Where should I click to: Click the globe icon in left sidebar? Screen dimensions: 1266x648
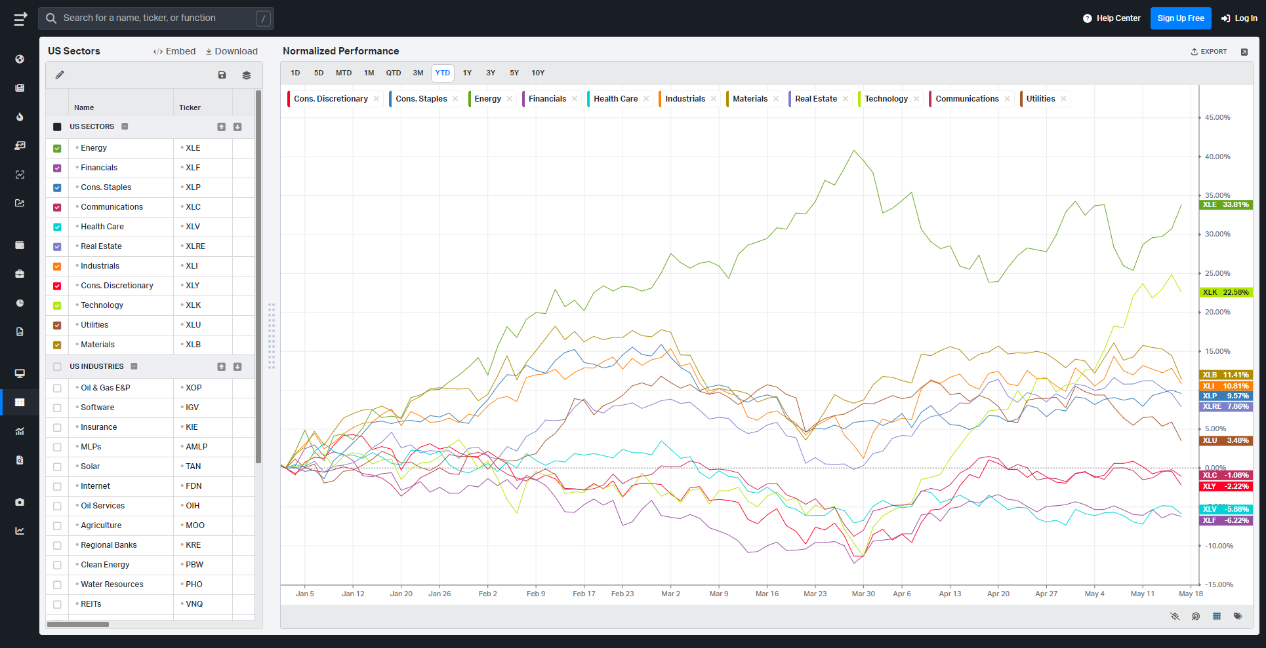tap(20, 59)
